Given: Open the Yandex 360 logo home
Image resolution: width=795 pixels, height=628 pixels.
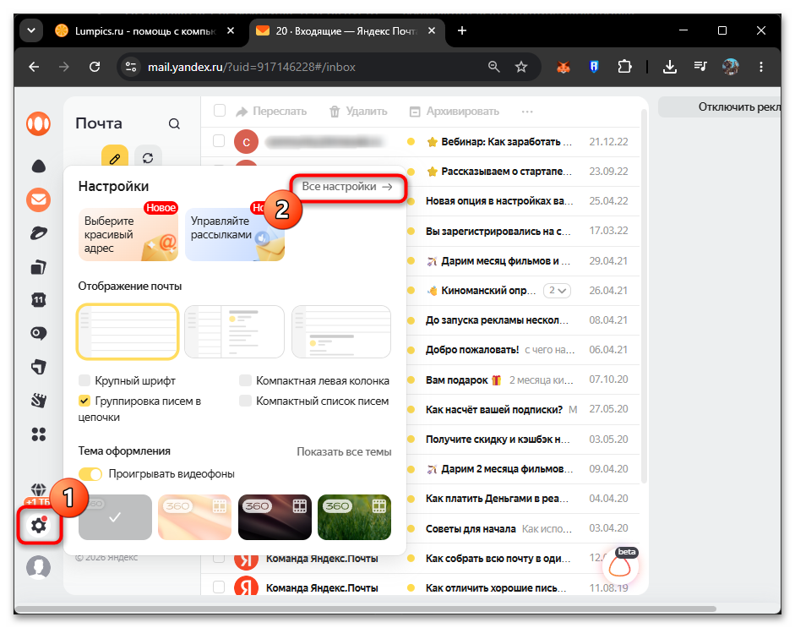Looking at the screenshot, I should click(39, 123).
